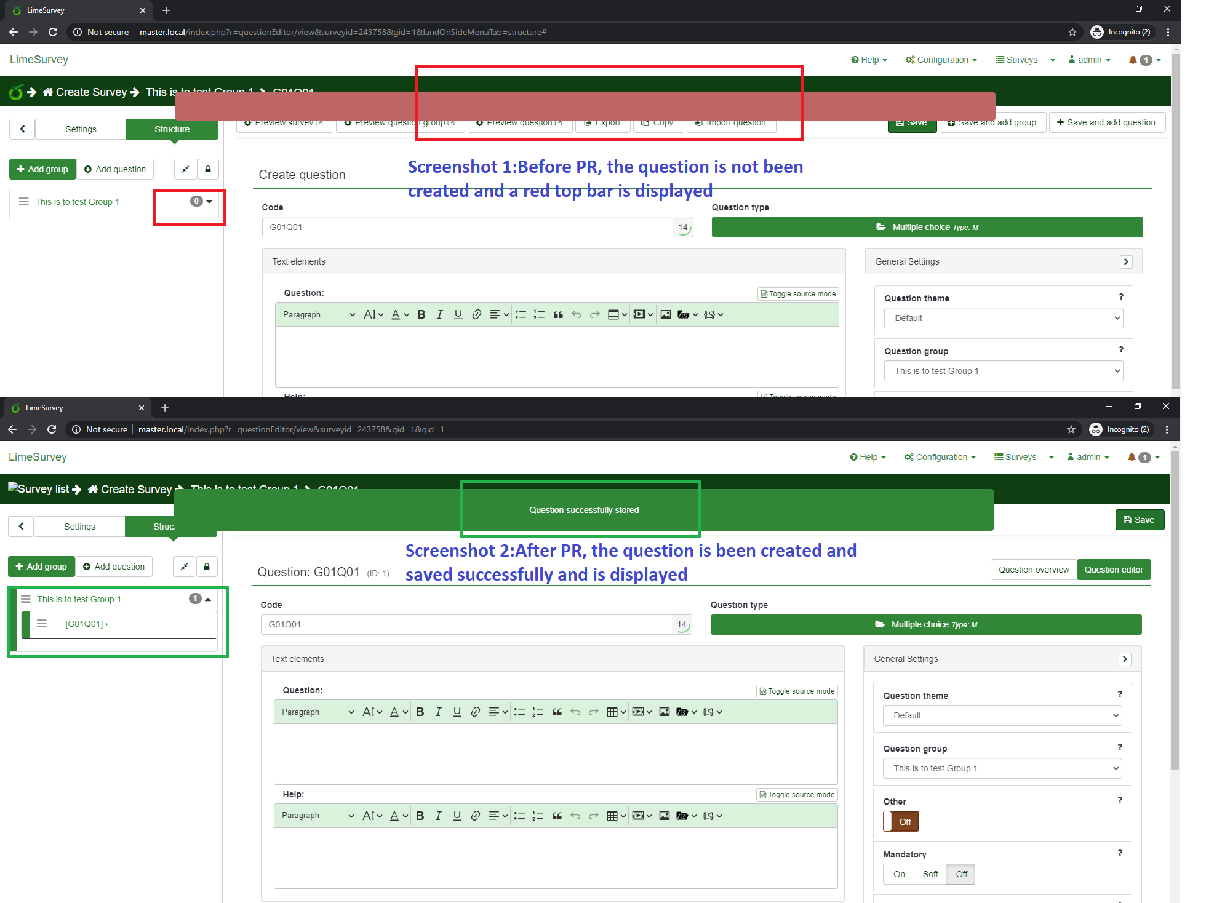The image size is (1222, 903).
Task: Click the block quote icon in Help toolbar
Action: click(x=557, y=816)
